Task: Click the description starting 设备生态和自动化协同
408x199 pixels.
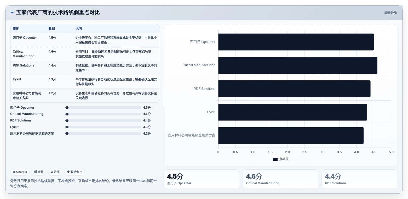Action: (x=116, y=96)
